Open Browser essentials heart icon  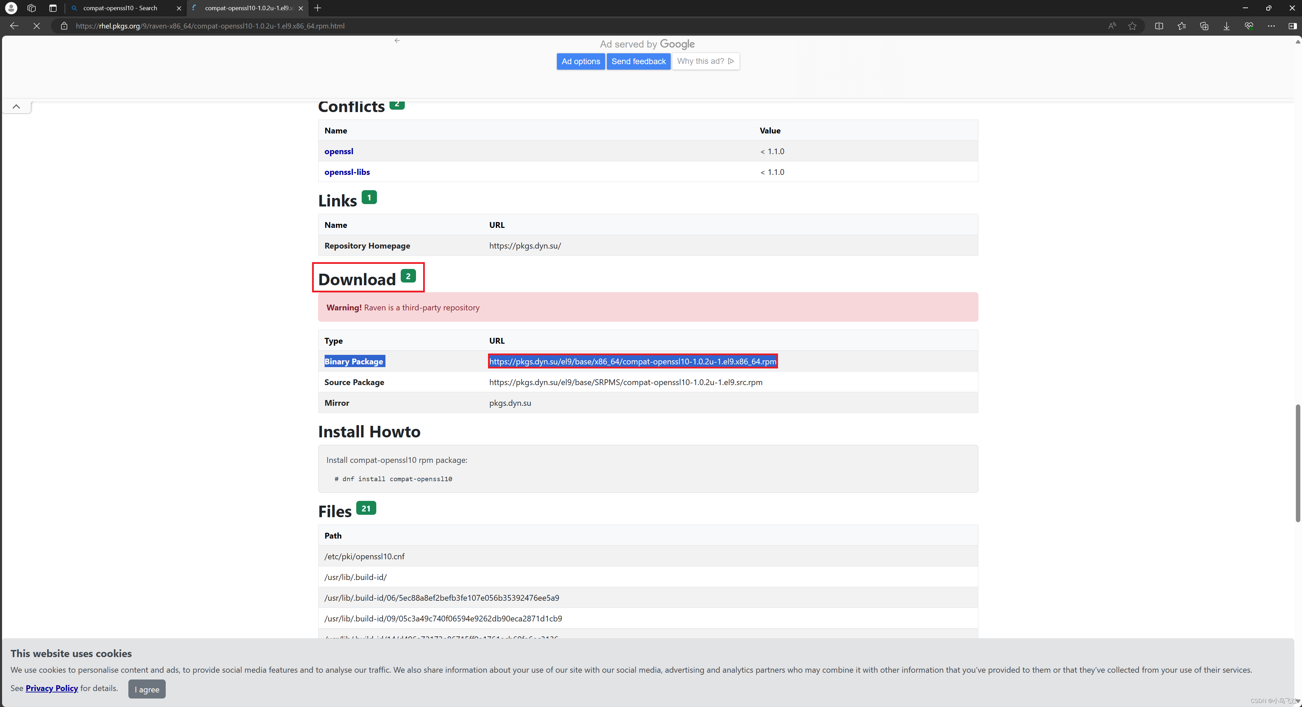pyautogui.click(x=1249, y=26)
